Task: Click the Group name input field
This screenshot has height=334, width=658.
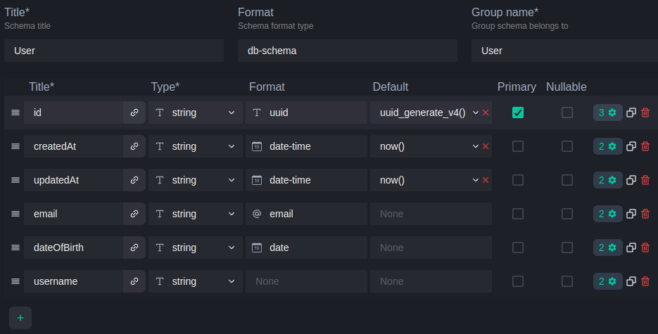Action: tap(563, 51)
